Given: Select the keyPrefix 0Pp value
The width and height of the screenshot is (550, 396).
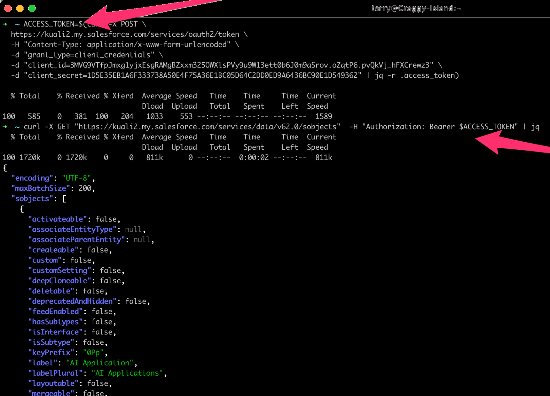Looking at the screenshot, I should [93, 352].
